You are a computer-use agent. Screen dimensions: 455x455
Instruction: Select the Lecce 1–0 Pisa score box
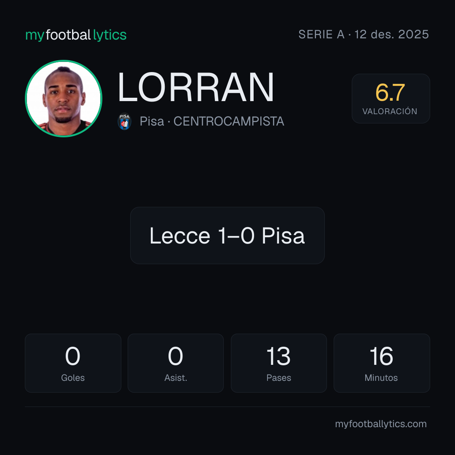[x=227, y=236]
